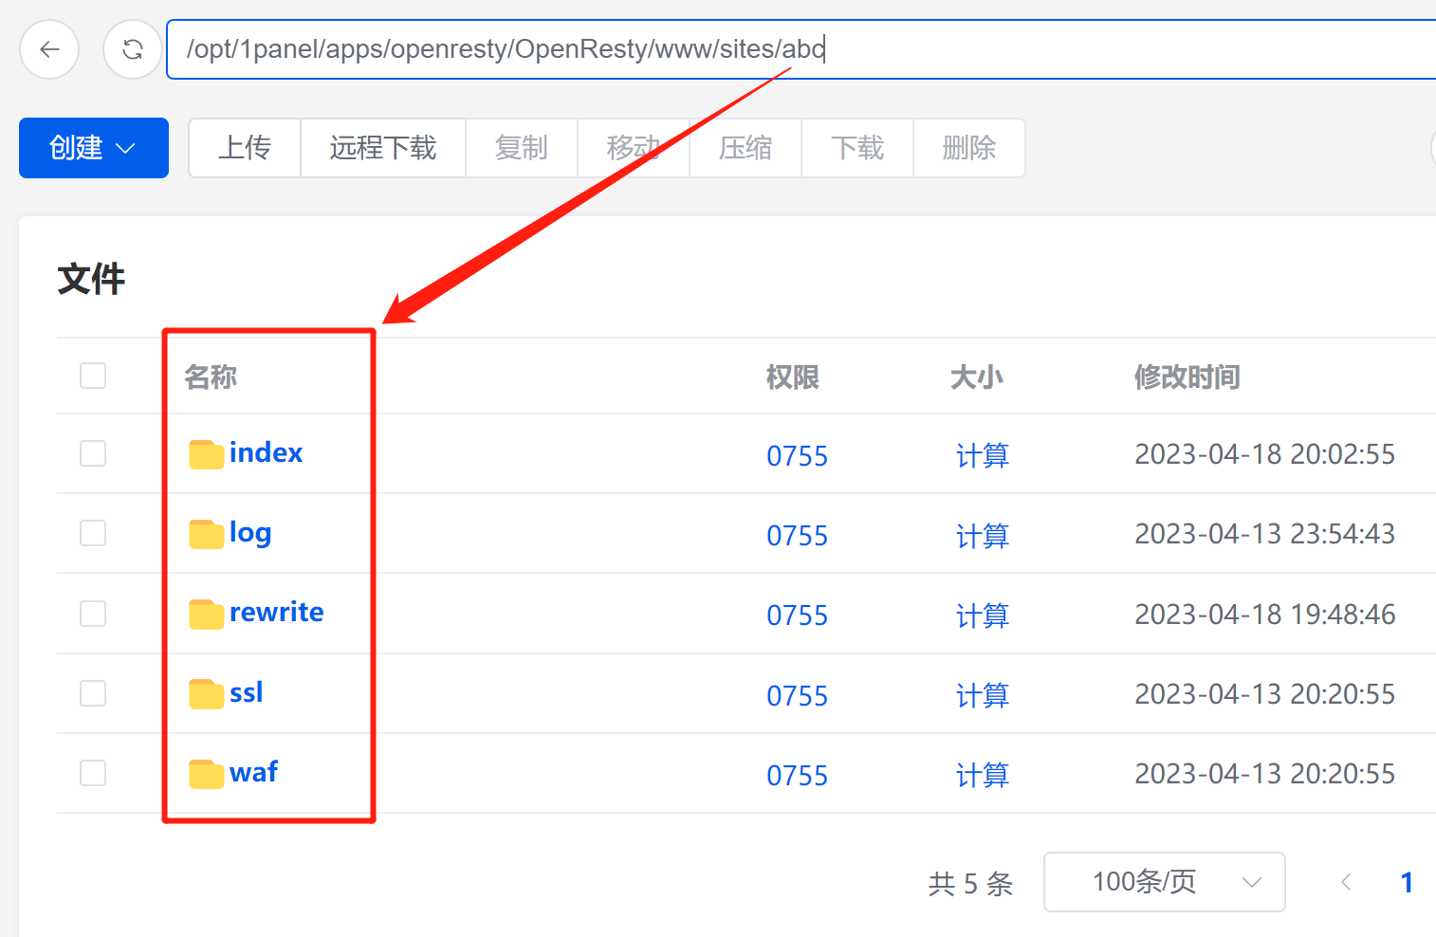Select 远程下载 remote download option
This screenshot has width=1436, height=937.
[382, 148]
